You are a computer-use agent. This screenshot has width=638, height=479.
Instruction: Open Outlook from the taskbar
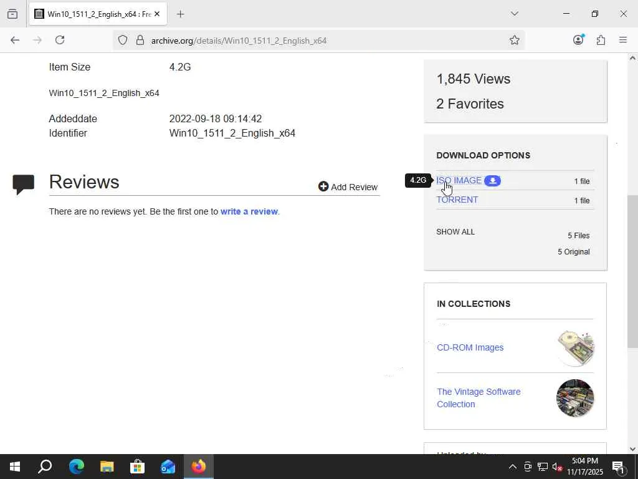[168, 467]
